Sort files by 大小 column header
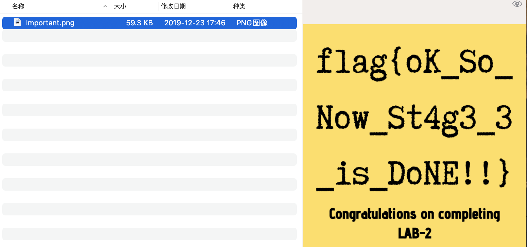Image resolution: width=527 pixels, height=247 pixels. point(120,6)
